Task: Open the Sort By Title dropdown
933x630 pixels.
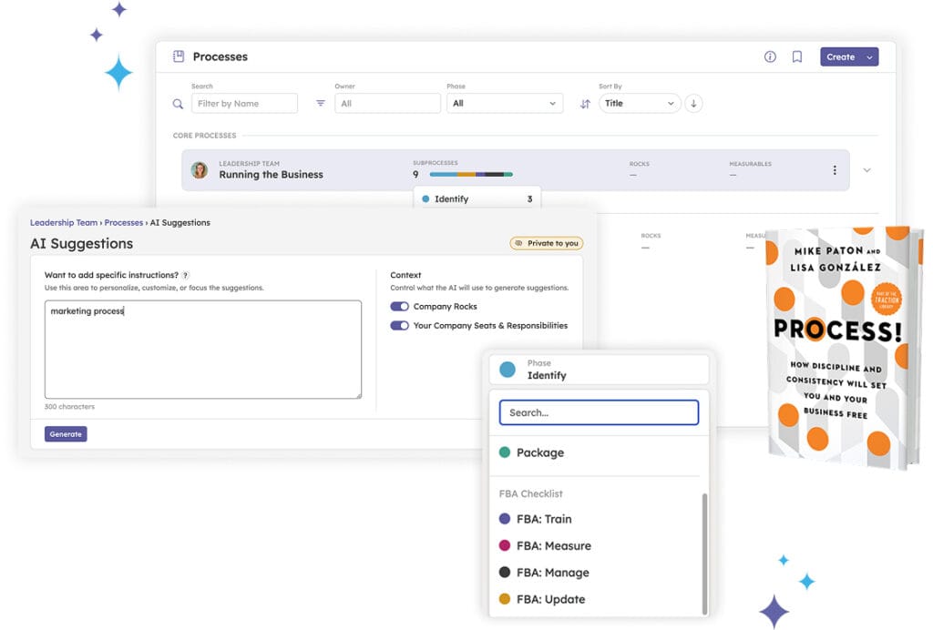Action: click(x=640, y=104)
